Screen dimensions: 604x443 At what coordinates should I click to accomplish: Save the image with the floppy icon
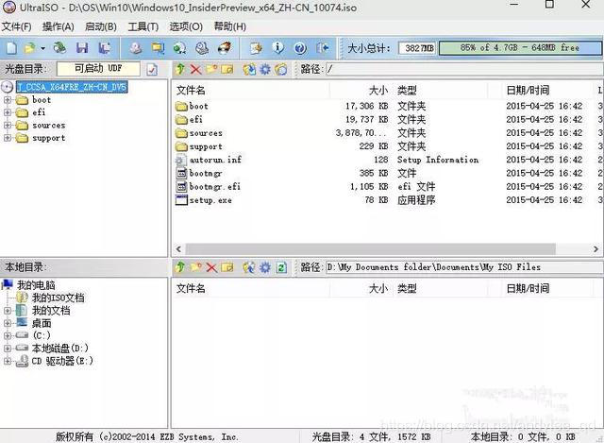[82, 48]
